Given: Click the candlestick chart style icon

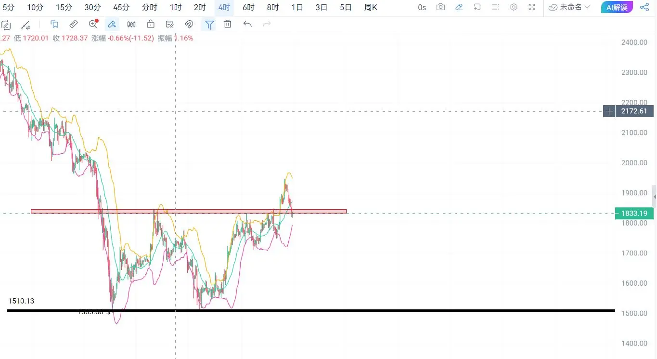Looking at the screenshot, I should coord(131,24).
